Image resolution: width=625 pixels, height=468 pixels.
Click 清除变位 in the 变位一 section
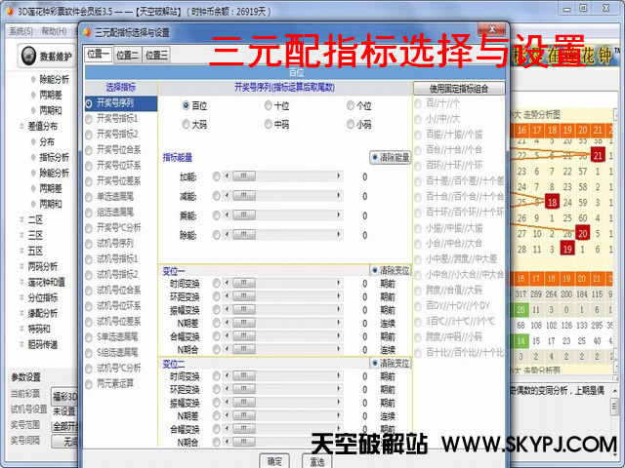(x=375, y=270)
